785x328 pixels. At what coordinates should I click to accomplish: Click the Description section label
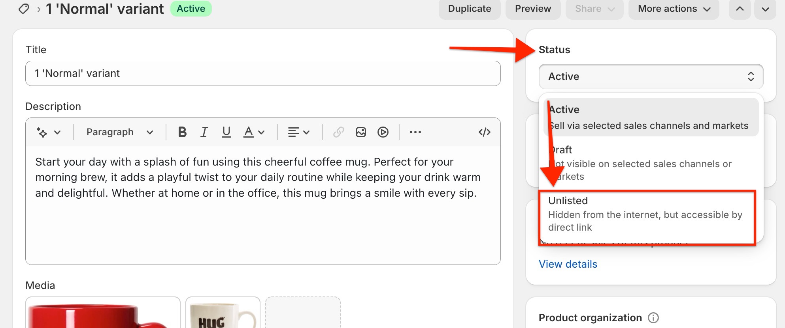pos(53,106)
